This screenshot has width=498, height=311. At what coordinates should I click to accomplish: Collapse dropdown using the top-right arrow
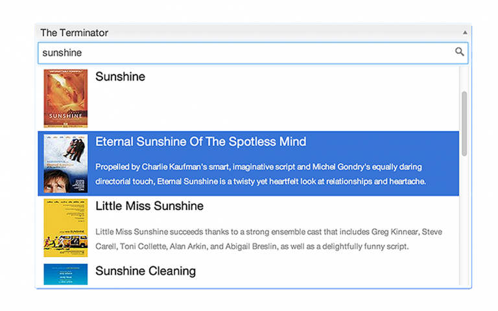pyautogui.click(x=464, y=32)
